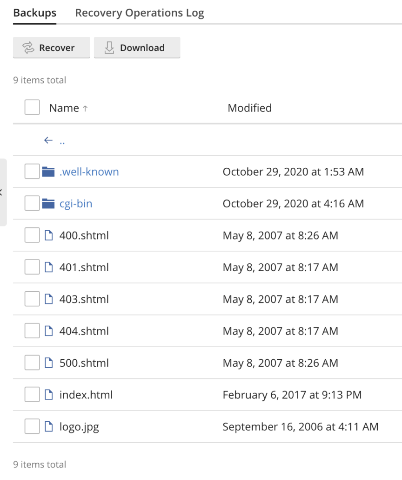Check the box for 500.shtml
The height and width of the screenshot is (480, 402).
coord(32,363)
